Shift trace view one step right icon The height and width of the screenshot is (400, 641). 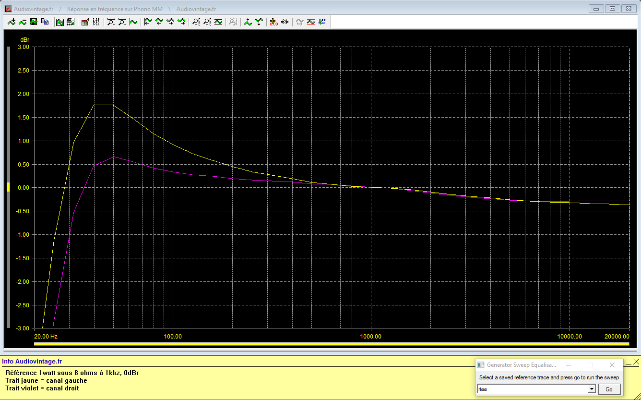coord(170,22)
